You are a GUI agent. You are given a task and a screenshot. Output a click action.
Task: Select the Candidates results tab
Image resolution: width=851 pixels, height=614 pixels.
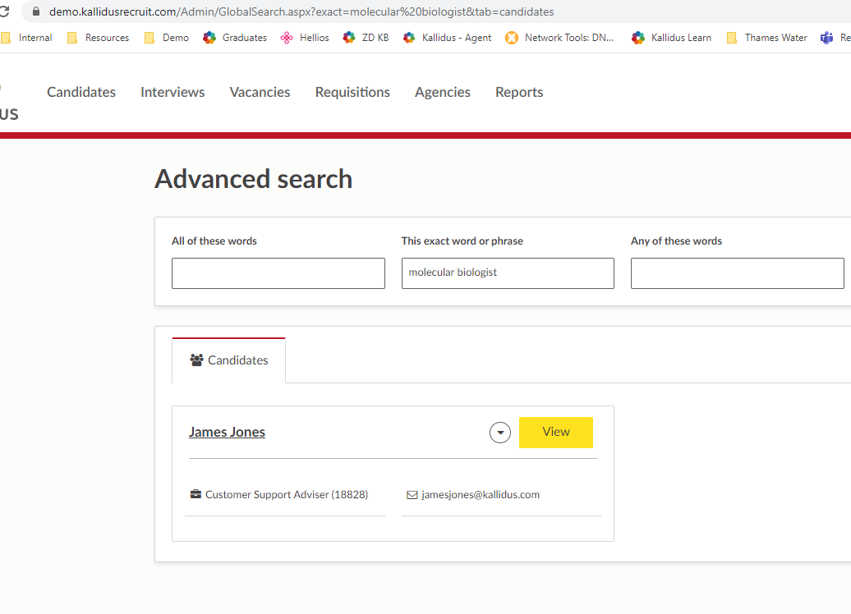229,360
